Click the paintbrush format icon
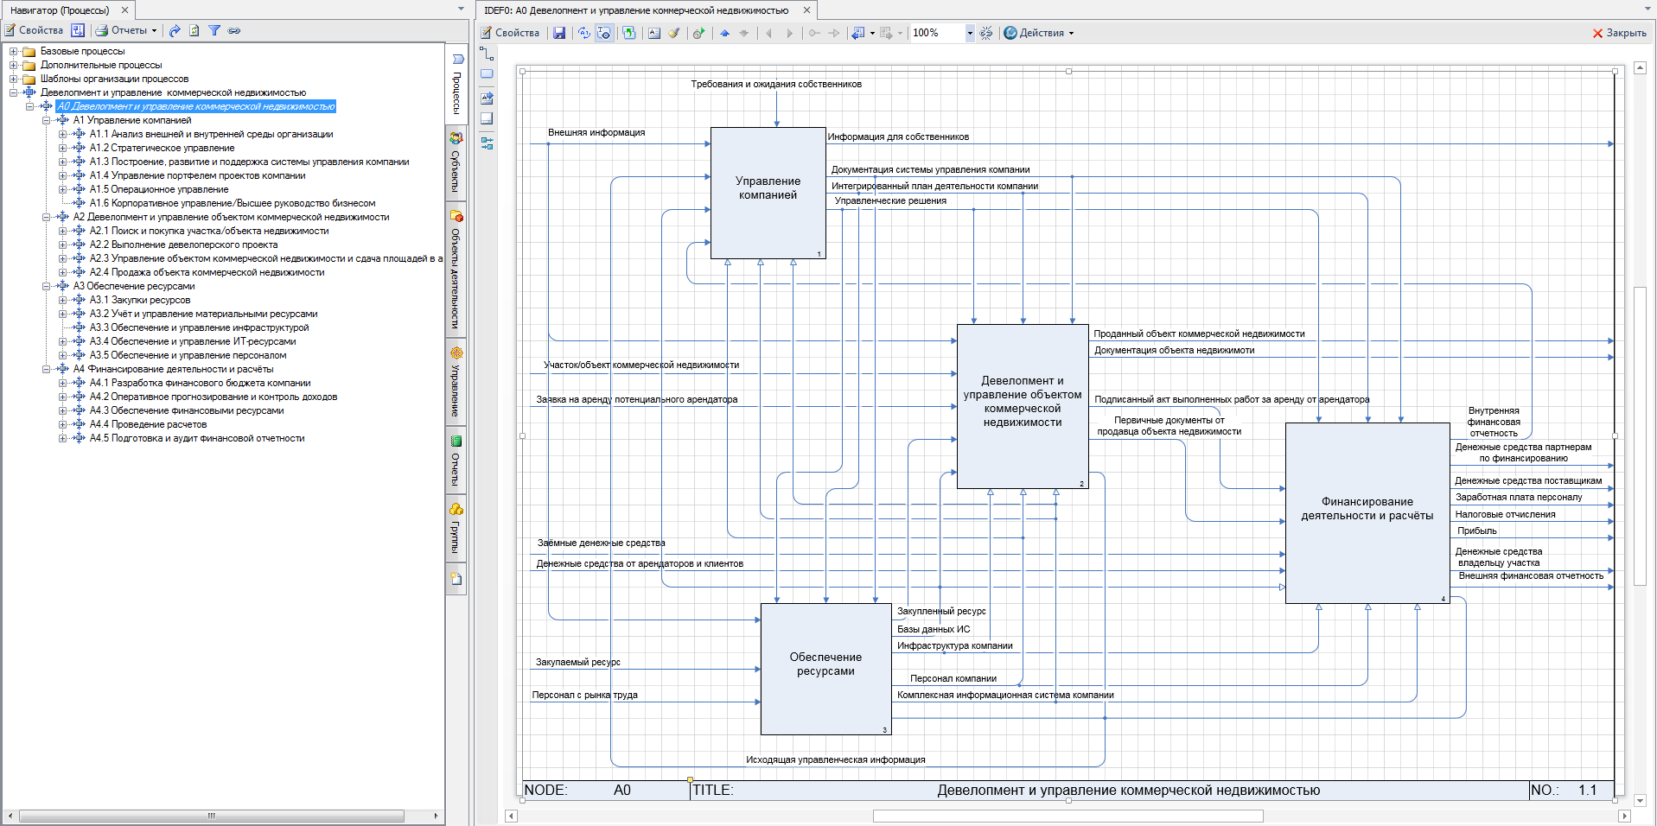Screen dimensions: 1657x826 (x=674, y=33)
